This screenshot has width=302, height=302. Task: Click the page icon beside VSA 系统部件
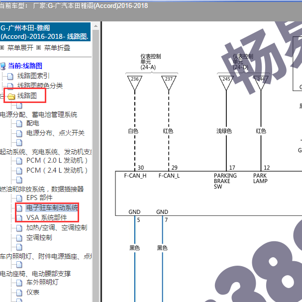[x=19, y=218]
